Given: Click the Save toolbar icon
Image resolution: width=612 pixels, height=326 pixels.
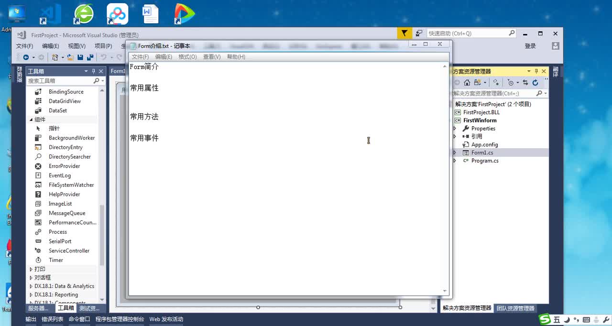Looking at the screenshot, I should pos(80,57).
